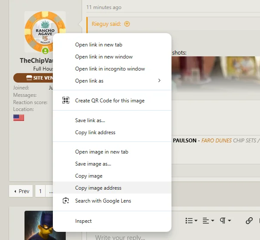Select Inspect from context menu

click(x=112, y=221)
